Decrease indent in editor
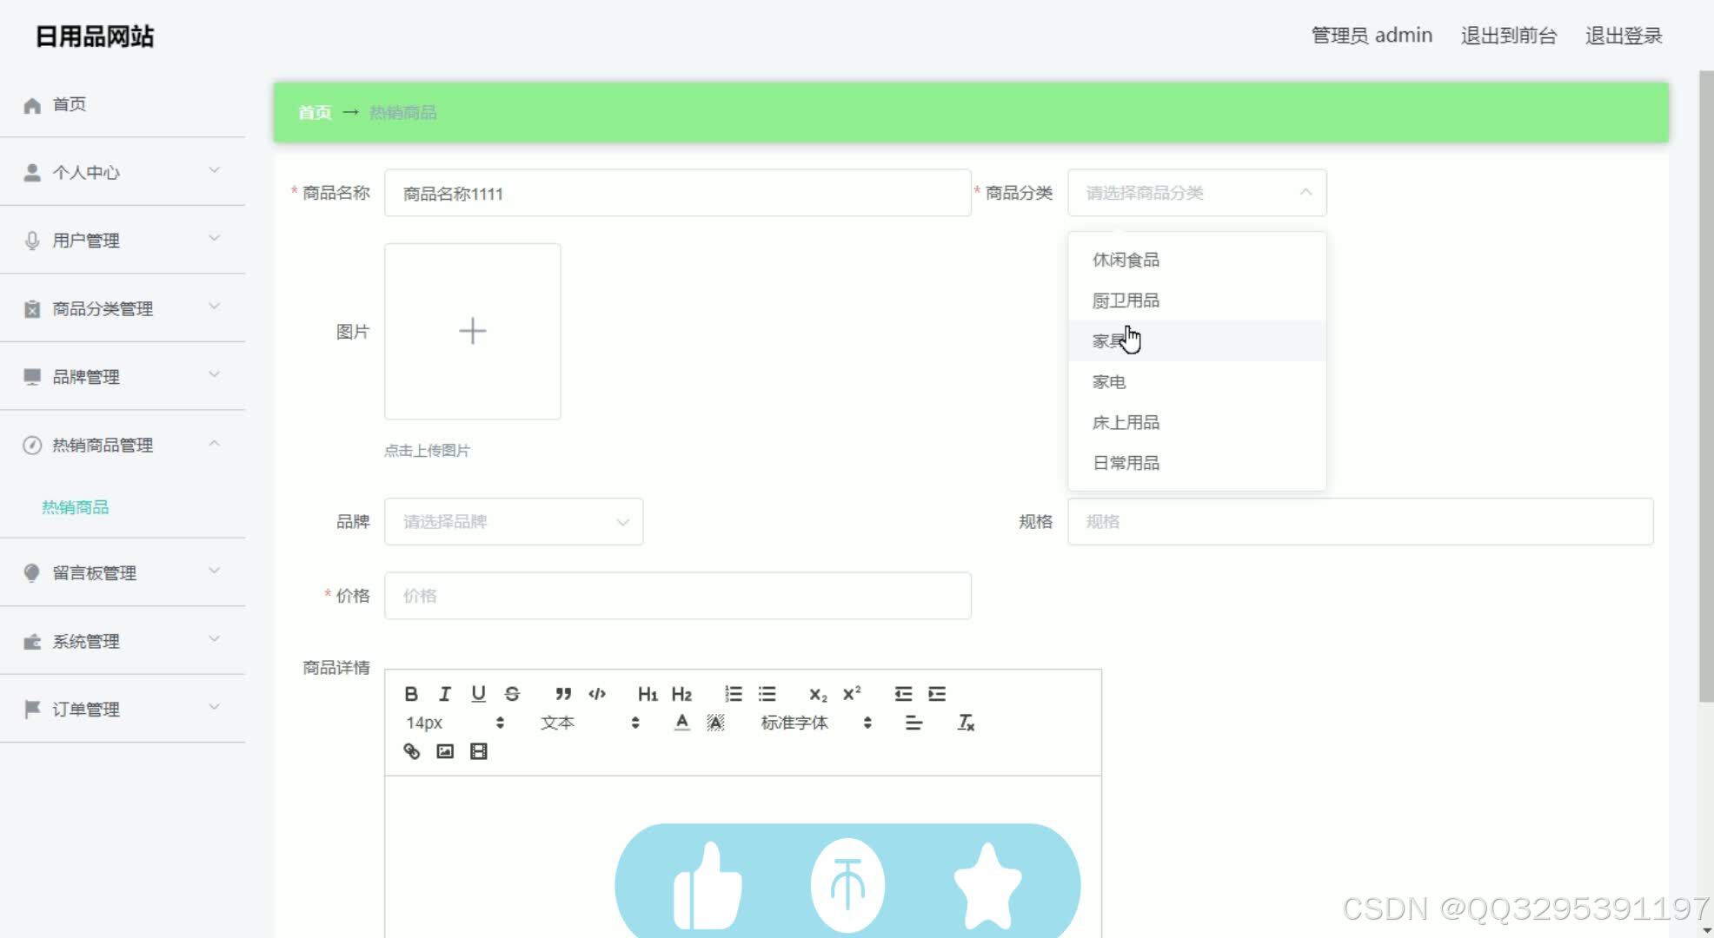Screen dimensions: 1714x938 click(903, 694)
